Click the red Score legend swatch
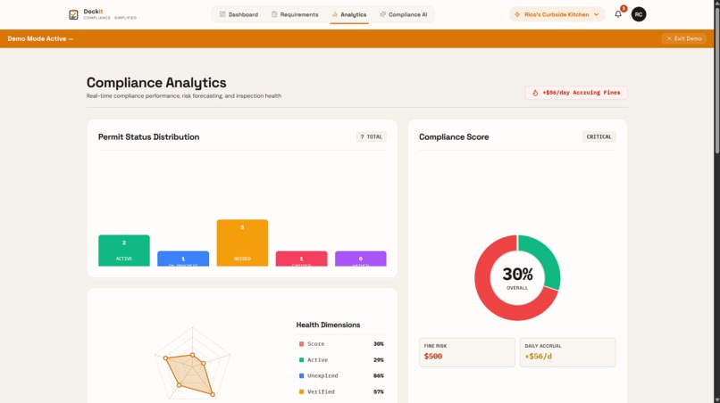 click(301, 344)
